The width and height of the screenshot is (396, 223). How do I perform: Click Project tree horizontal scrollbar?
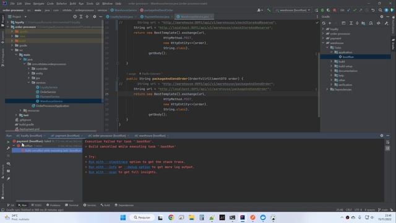51,131
